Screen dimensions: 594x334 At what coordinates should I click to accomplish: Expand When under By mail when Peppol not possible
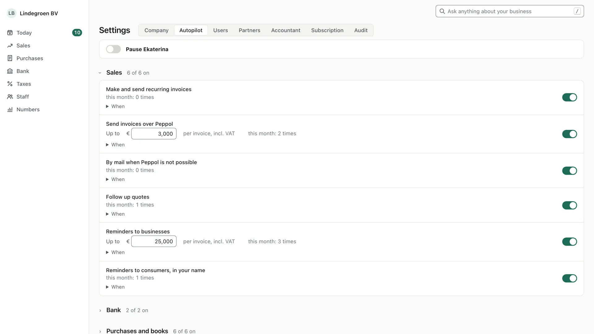pyautogui.click(x=115, y=179)
